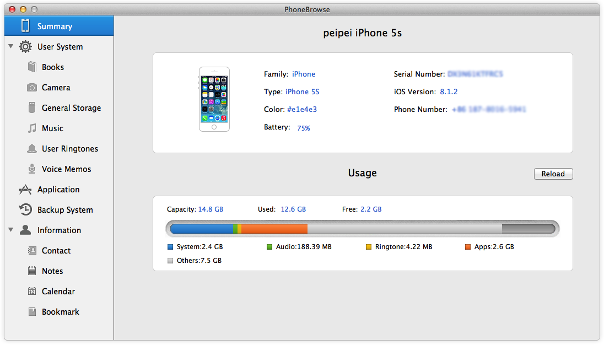Click the Information person icon

(x=25, y=230)
